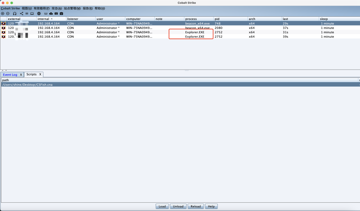Open screenshots via the camera icon

coord(61,14)
